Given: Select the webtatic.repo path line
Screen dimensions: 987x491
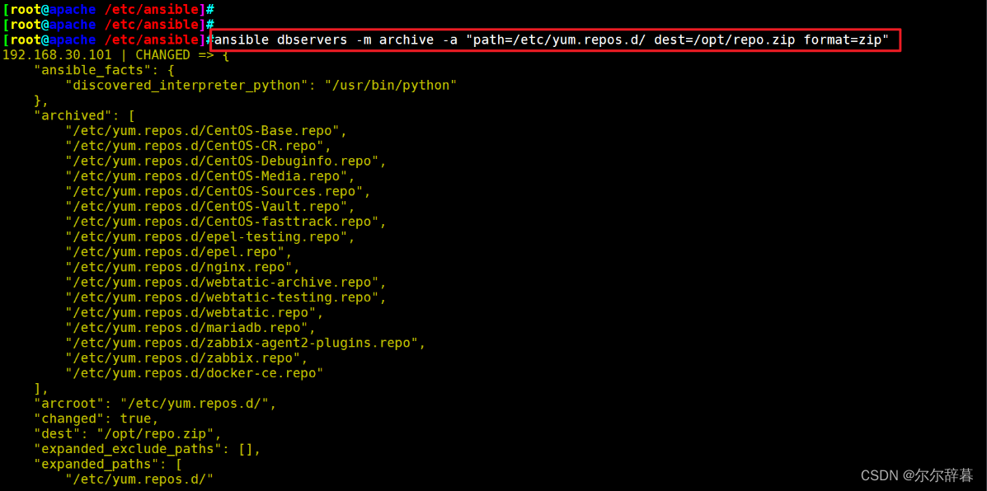Looking at the screenshot, I should click(x=195, y=312).
